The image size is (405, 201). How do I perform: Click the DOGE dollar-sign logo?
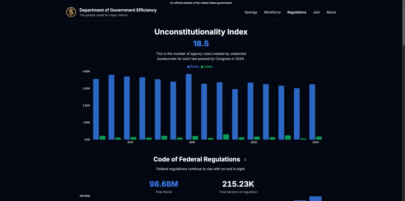tap(71, 12)
